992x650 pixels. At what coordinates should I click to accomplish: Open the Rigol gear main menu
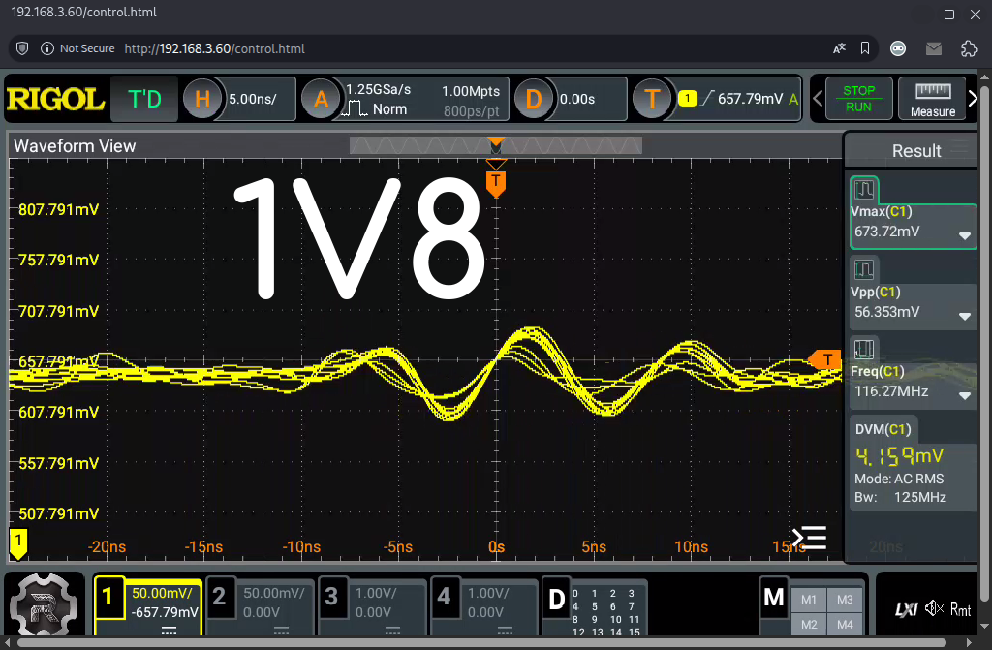[44, 605]
